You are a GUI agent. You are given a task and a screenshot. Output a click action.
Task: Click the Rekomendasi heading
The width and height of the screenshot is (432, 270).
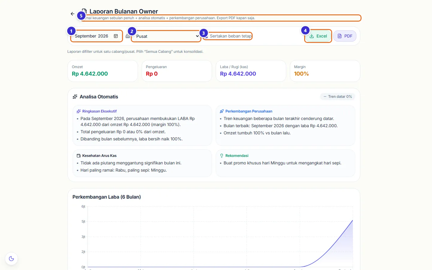237,156
